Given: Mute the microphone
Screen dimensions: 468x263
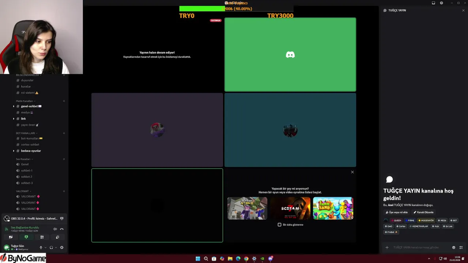Looking at the screenshot, I should (41, 247).
